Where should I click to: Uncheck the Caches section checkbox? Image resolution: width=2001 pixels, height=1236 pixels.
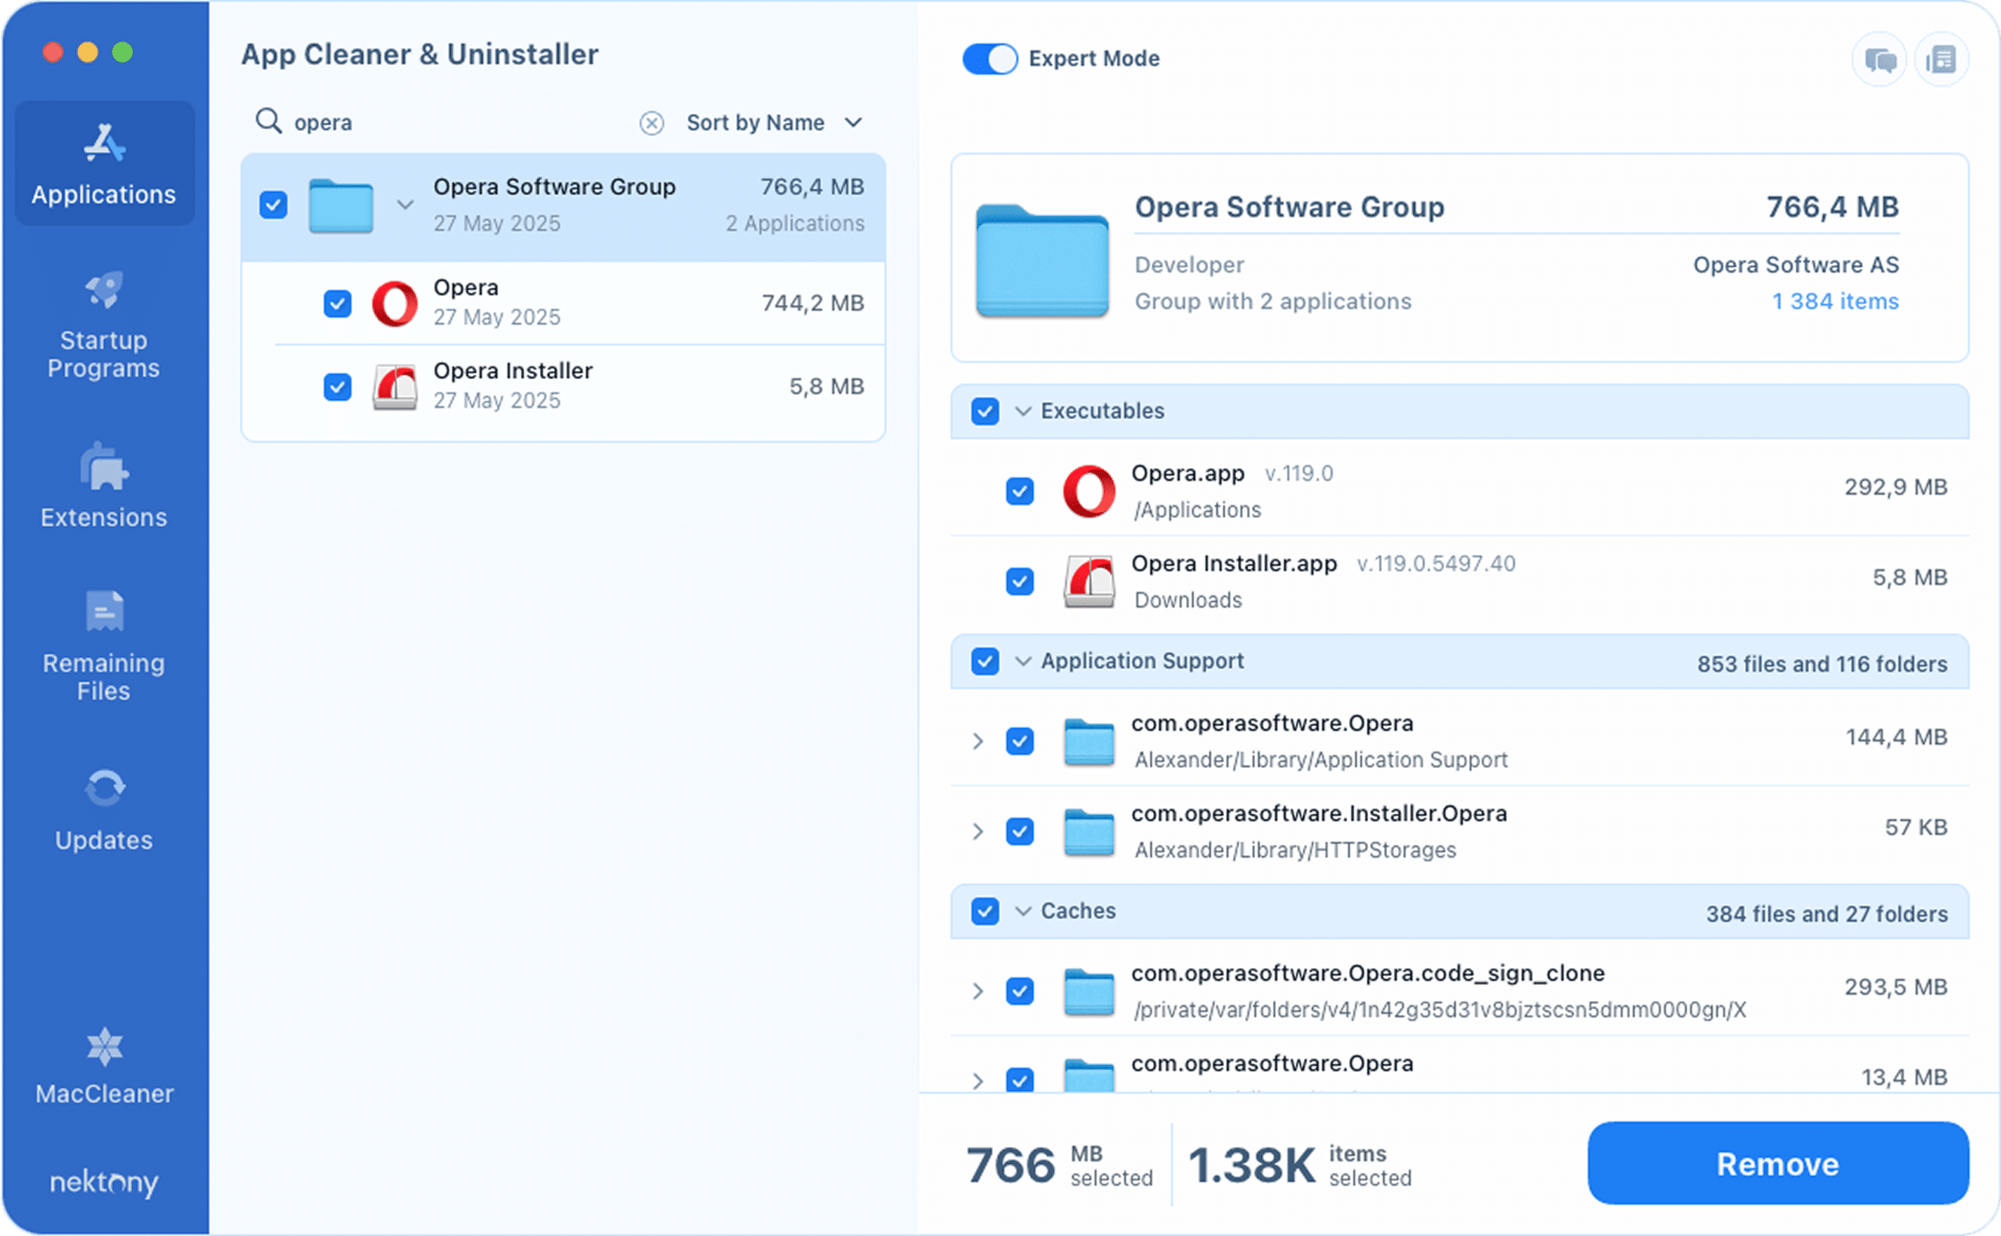pyautogui.click(x=985, y=911)
